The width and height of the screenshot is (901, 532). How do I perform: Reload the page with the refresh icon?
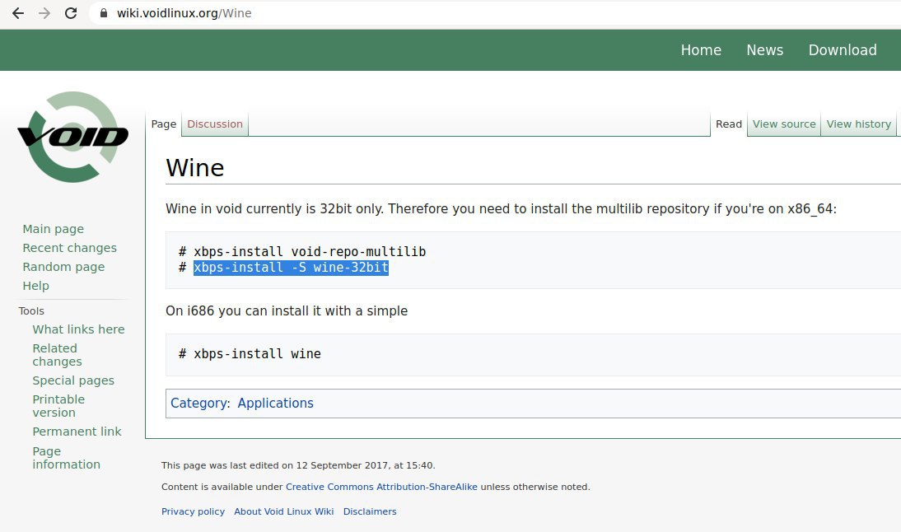pos(71,13)
